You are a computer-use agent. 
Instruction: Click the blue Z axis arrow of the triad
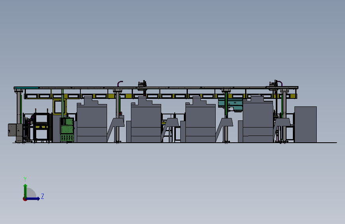33,198
